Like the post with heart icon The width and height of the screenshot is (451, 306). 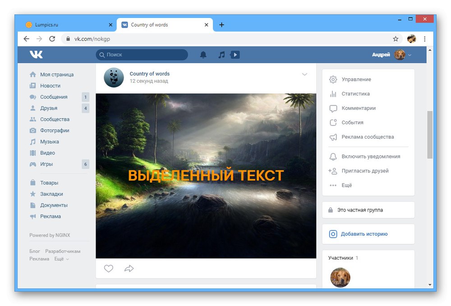[108, 268]
